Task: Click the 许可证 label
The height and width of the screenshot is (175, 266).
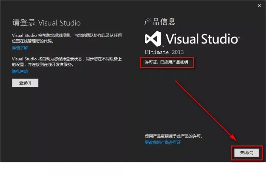Action: (x=151, y=62)
